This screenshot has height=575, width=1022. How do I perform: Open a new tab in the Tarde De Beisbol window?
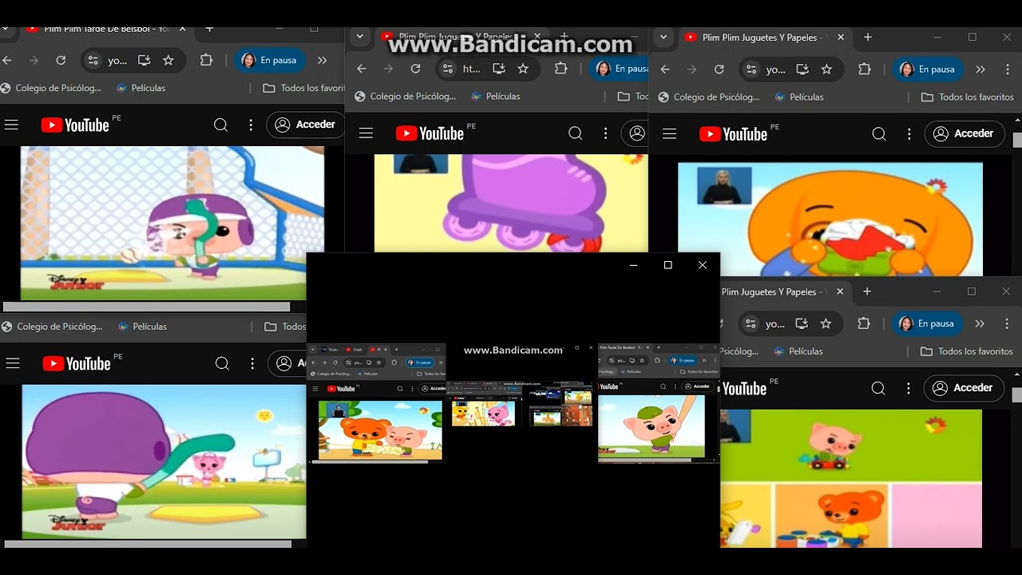(209, 29)
